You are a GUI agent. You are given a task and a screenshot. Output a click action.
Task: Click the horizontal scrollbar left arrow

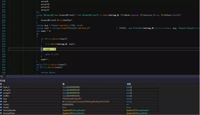point(7,76)
